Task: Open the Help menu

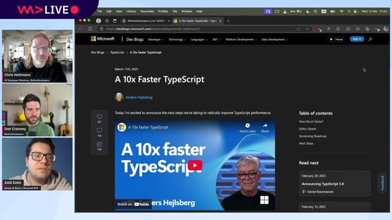Action: click(x=199, y=12)
